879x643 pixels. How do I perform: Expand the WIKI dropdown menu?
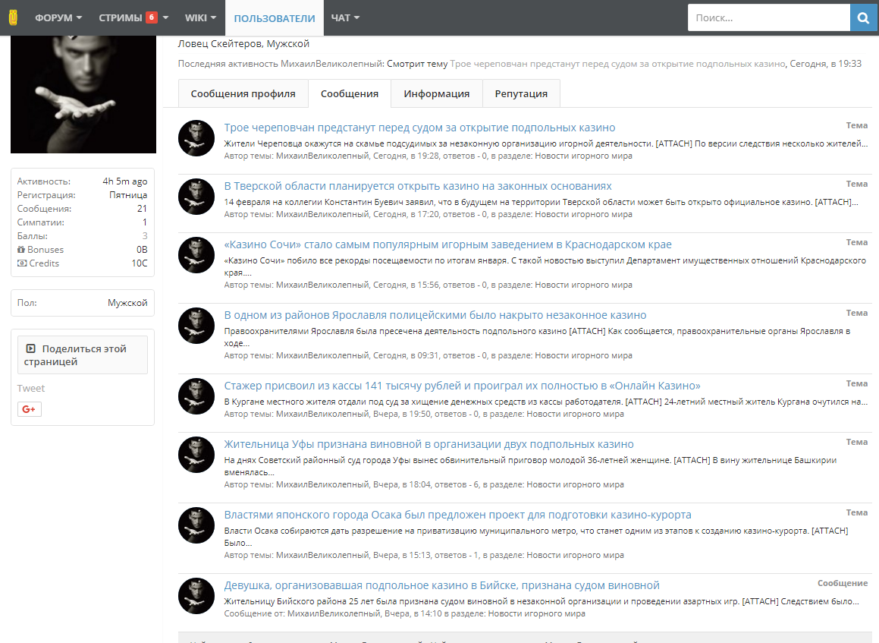click(x=201, y=18)
